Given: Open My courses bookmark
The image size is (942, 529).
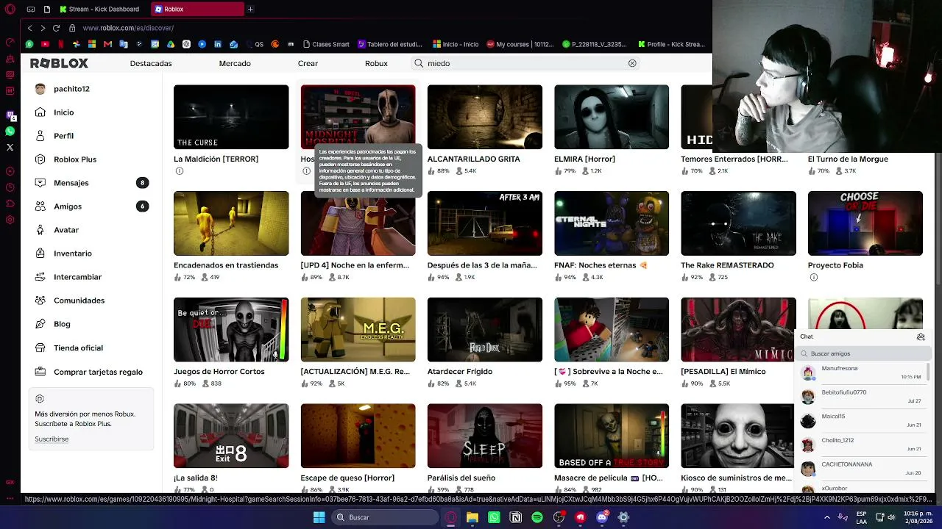Looking at the screenshot, I should click(520, 44).
